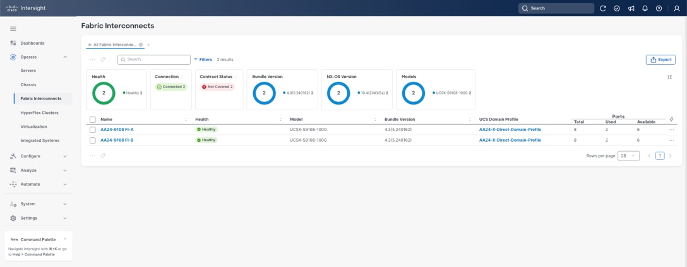Image resolution: width=687 pixels, height=267 pixels.
Task: Select Fabric Interconnects in sidebar
Action: (41, 98)
